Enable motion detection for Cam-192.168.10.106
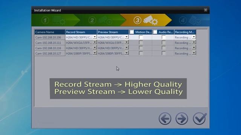This screenshot has height=135, width=241. [140, 37]
